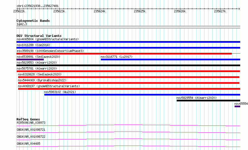
Task: Click the RefSeq Genes track heading
Action: point(28,119)
